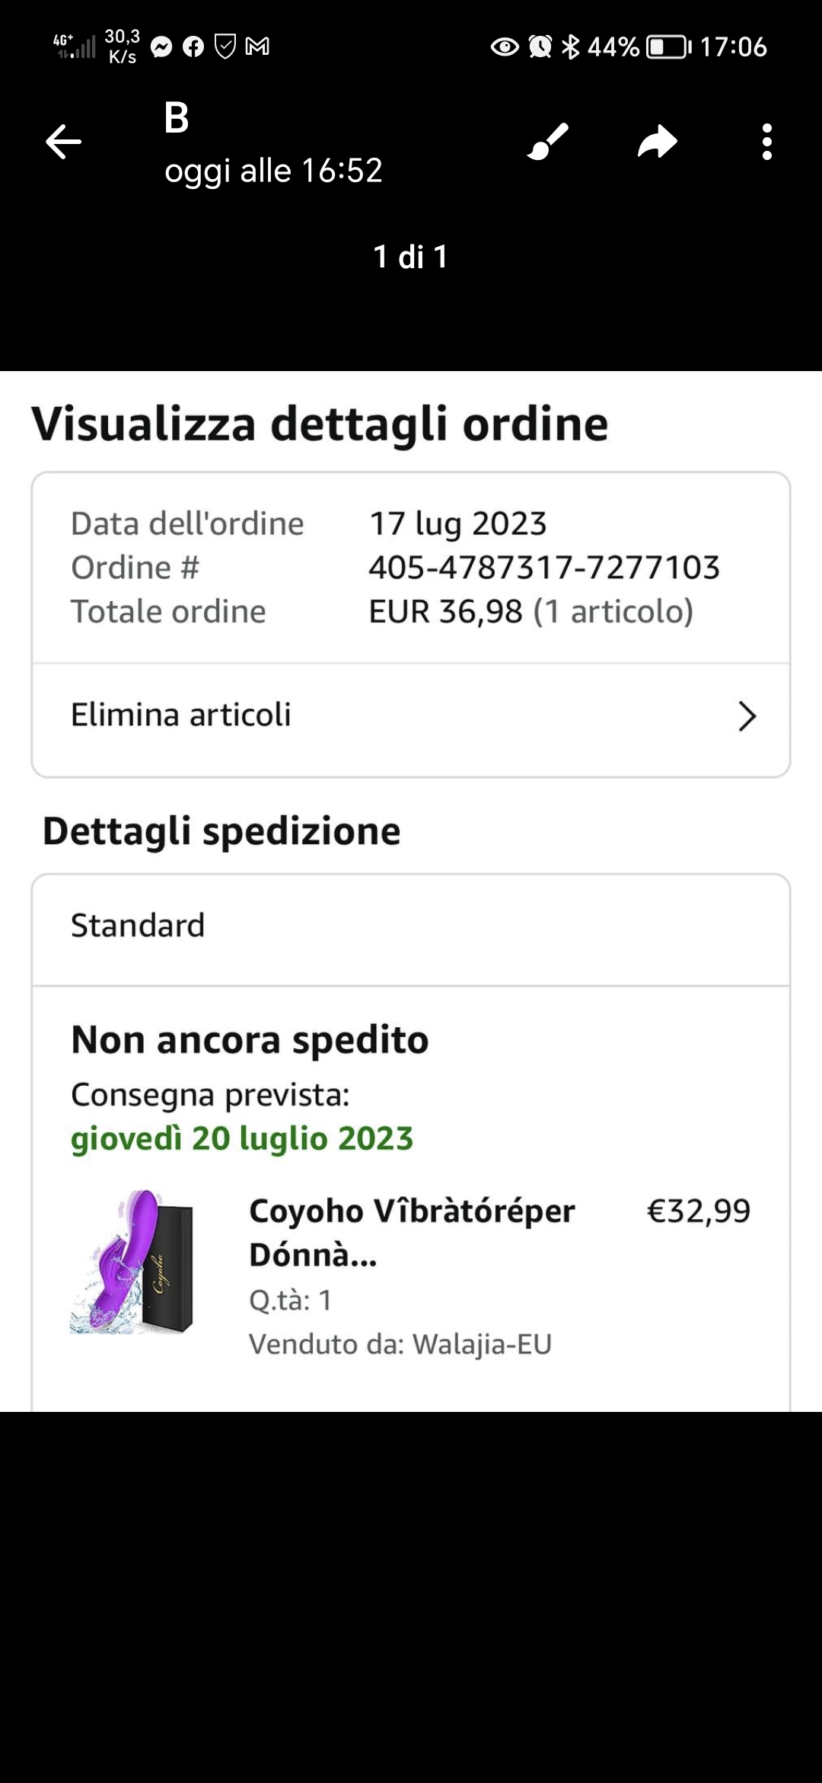This screenshot has height=1783, width=822.
Task: Tap the Messenger notification icon
Action: 161,47
